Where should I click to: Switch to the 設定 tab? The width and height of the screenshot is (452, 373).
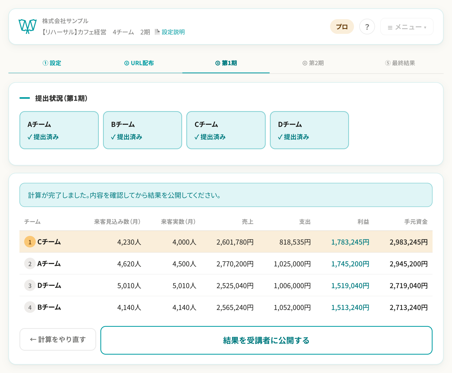[52, 63]
